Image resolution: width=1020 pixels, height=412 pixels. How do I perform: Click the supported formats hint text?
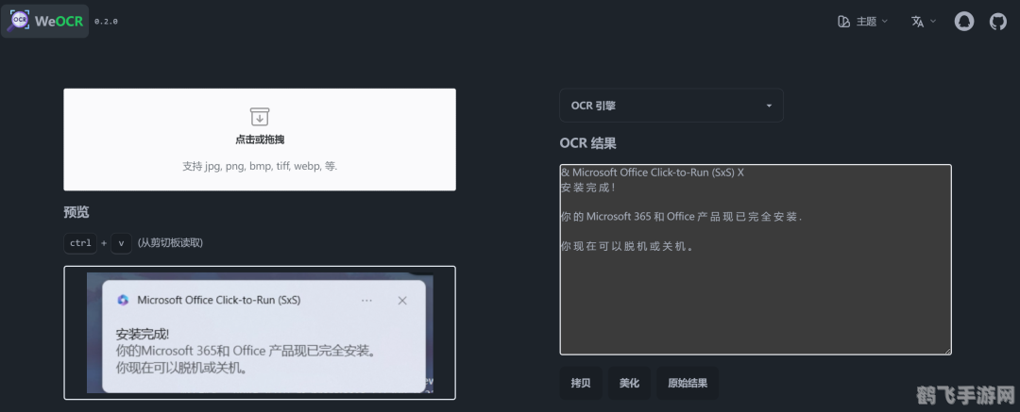260,166
